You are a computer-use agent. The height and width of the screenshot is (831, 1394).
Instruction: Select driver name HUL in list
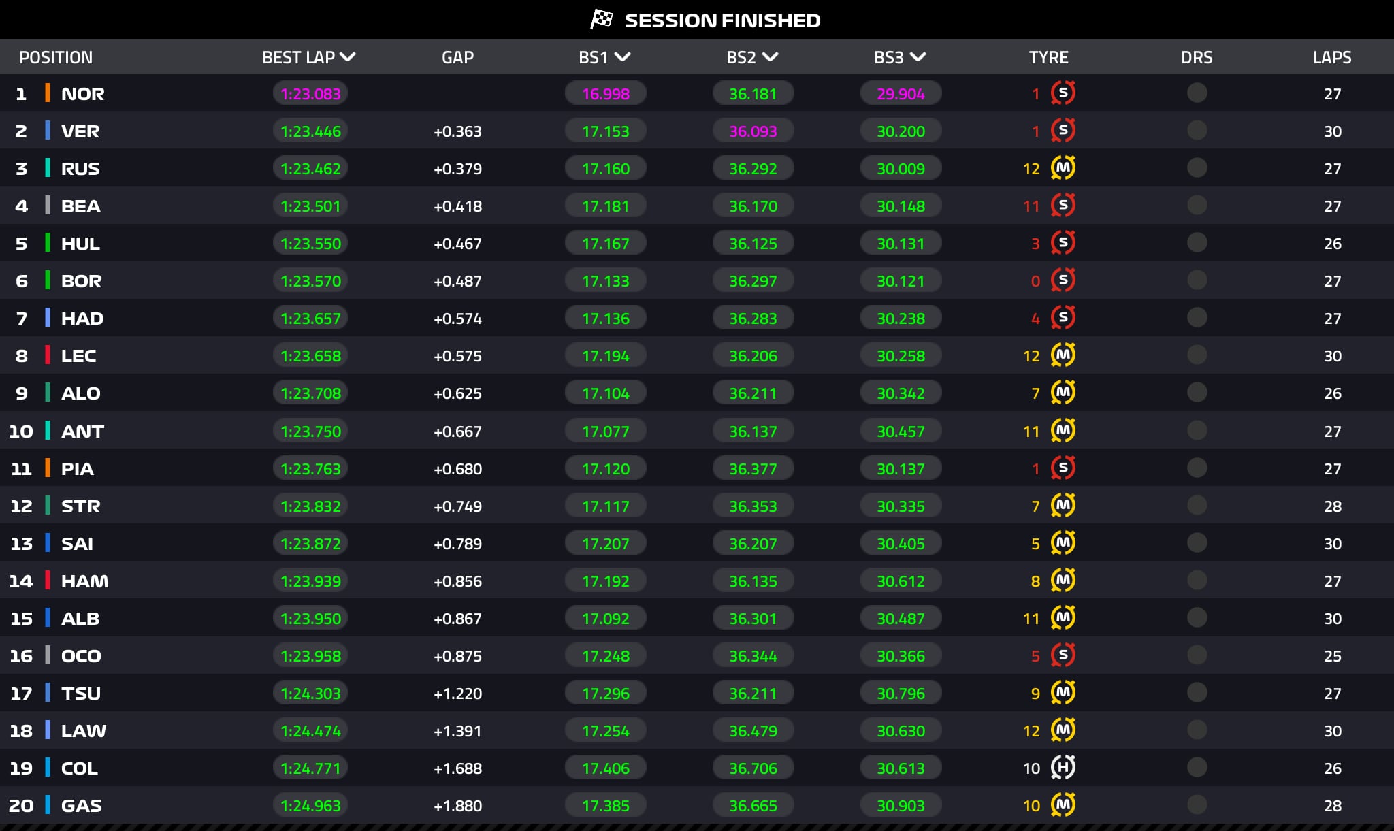[x=80, y=243]
